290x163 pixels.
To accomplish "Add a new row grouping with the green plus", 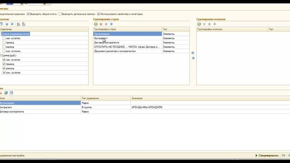I will click(x=96, y=24).
